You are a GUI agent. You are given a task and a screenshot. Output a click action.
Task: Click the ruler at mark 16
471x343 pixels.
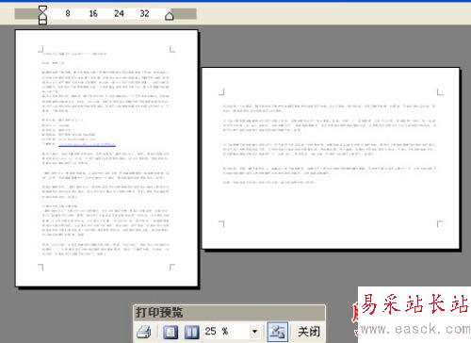pyautogui.click(x=93, y=13)
